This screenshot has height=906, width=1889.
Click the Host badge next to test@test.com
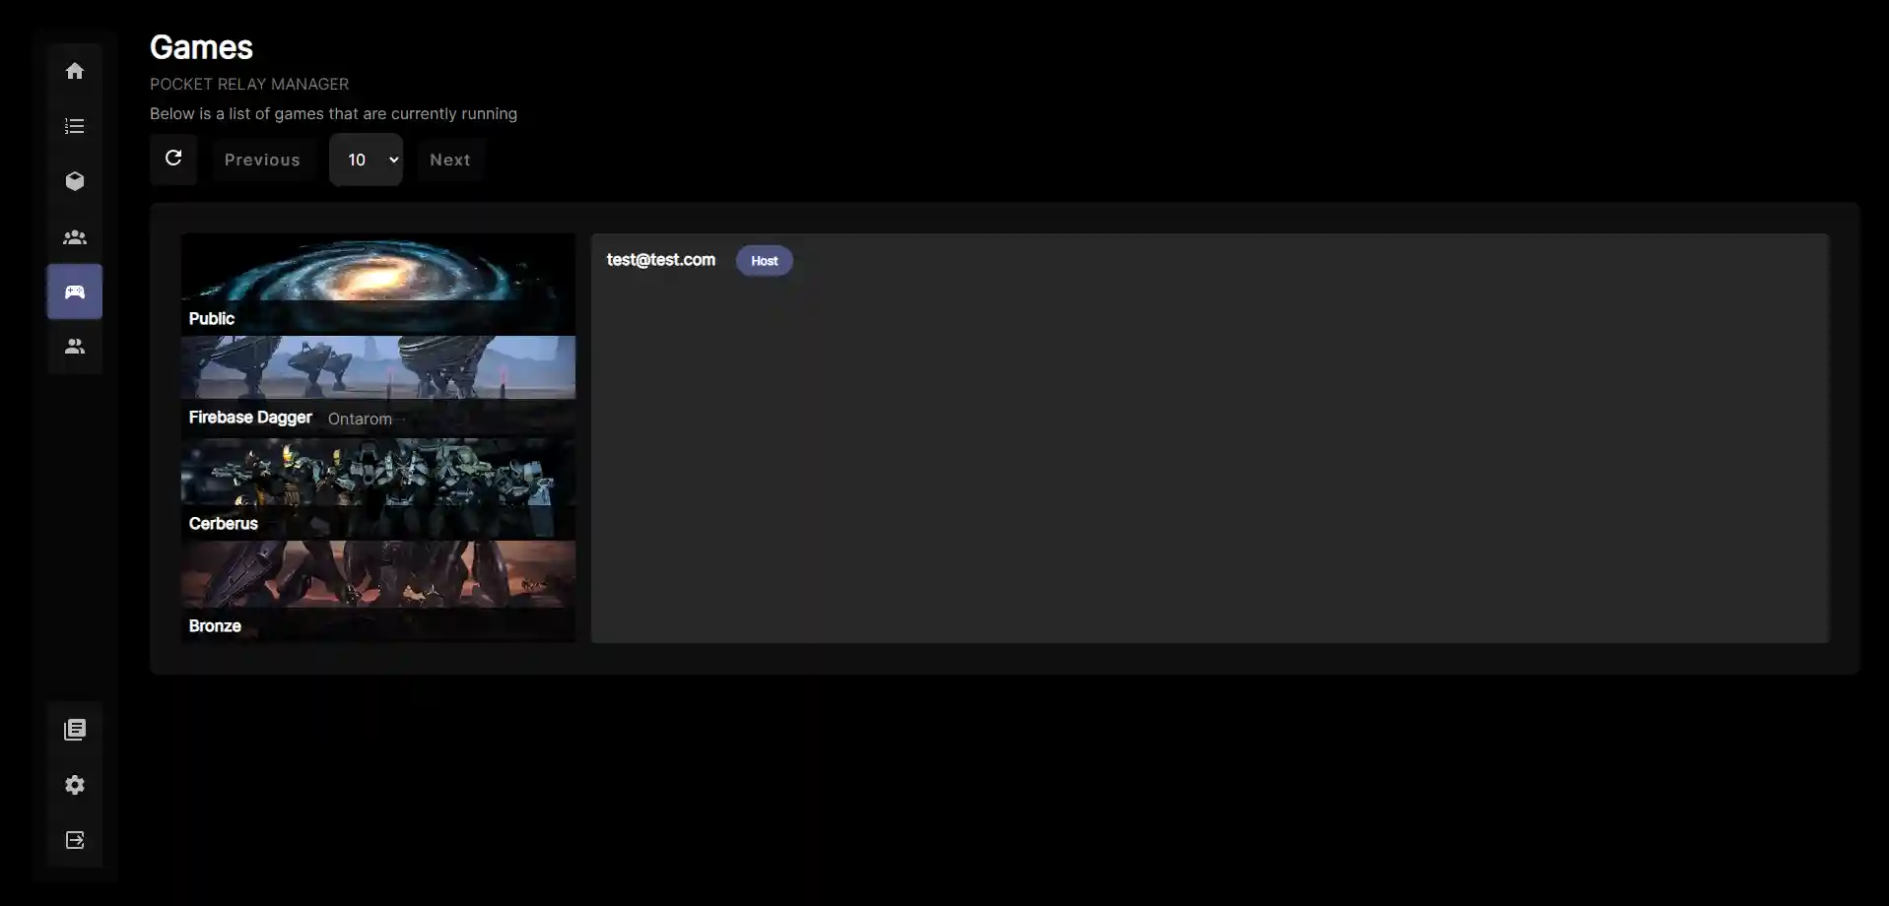coord(765,261)
